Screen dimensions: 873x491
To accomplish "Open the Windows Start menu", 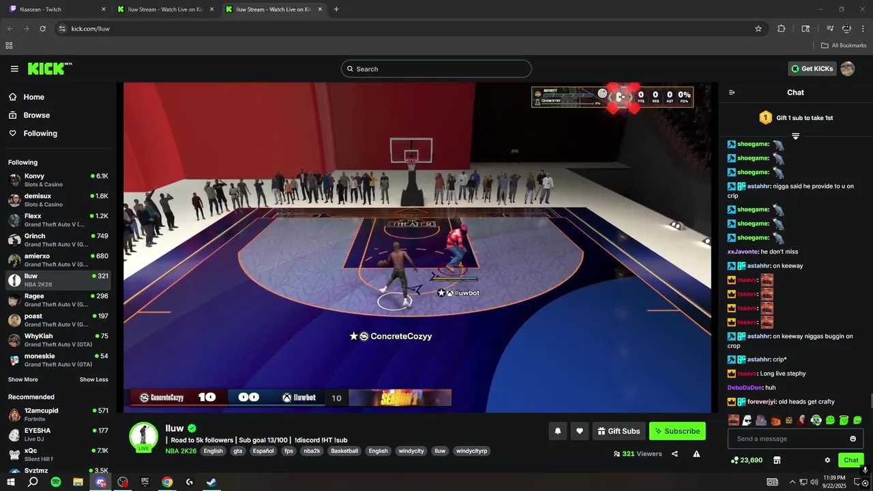I will [x=11, y=482].
